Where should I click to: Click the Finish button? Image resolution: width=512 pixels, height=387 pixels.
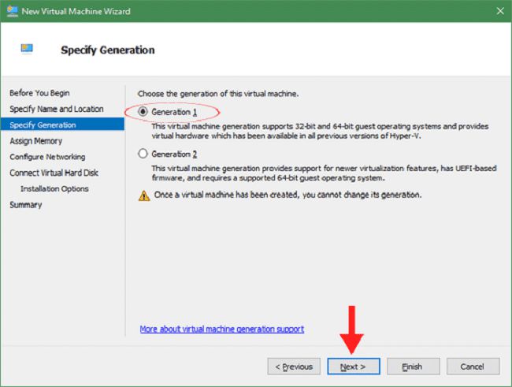(x=414, y=367)
